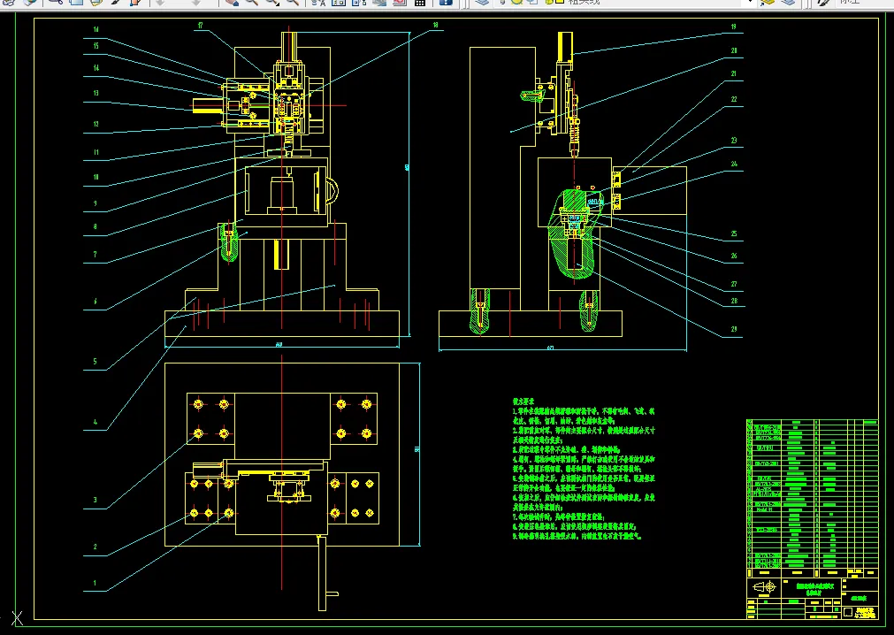Click the Zoom previous magnifier icon
Screen dimensions: 894x635
tap(293, 3)
